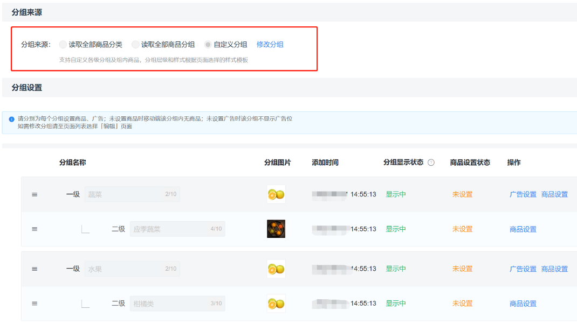Open 商品设置 for 应季蔬菜 subgroup
Viewport: 577px width, 331px height.
[x=523, y=229]
